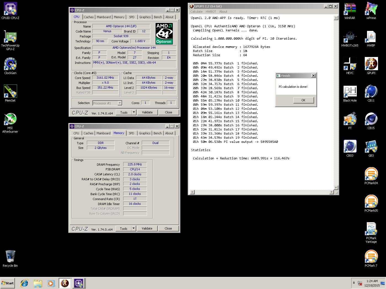The width and height of the screenshot is (386, 289).
Task: Launch the GB3 desktop shortcut
Action: [x=371, y=149]
